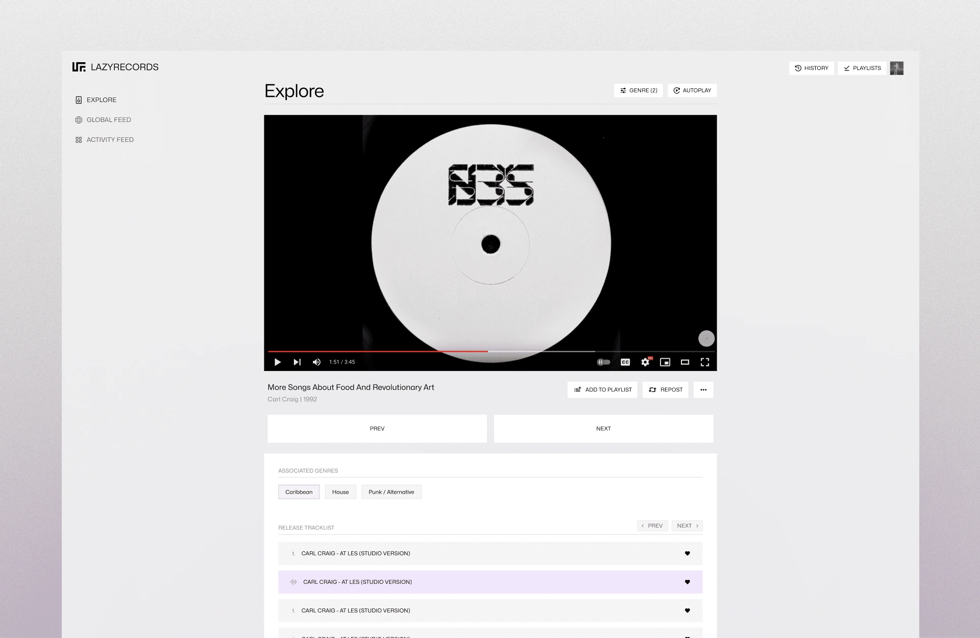Like the third tracklist track
This screenshot has width=980, height=638.
click(688, 610)
